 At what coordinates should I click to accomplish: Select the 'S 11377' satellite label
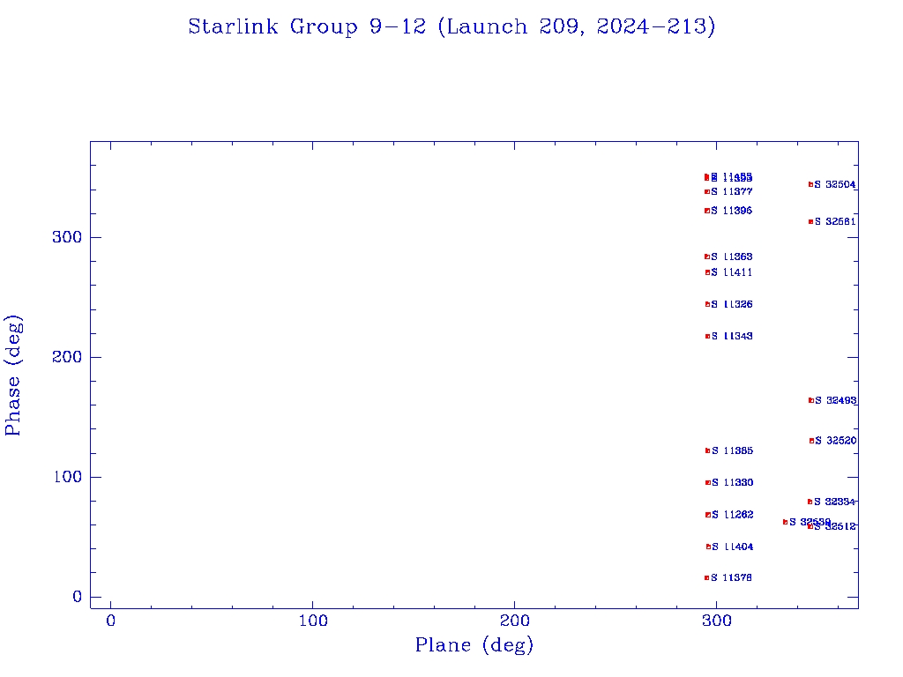[x=731, y=191]
